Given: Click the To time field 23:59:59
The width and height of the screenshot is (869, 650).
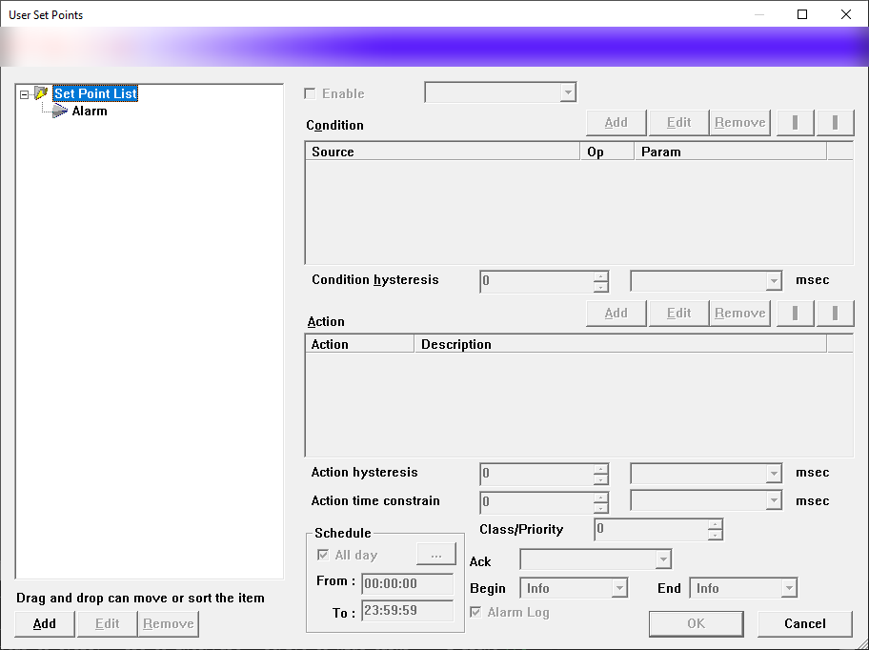Looking at the screenshot, I should tap(408, 611).
